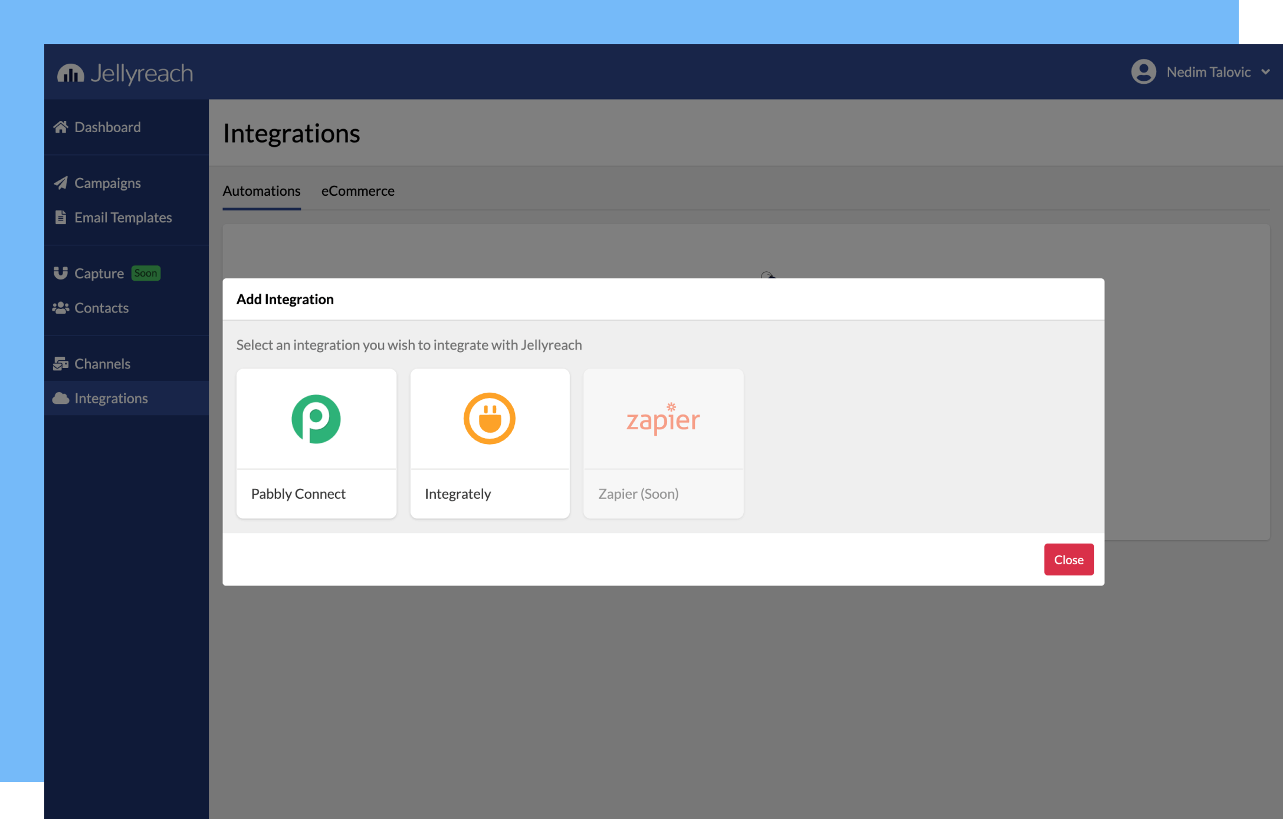Viewport: 1283px width, 819px height.
Task: Click the Dashboard home icon
Action: 61,127
